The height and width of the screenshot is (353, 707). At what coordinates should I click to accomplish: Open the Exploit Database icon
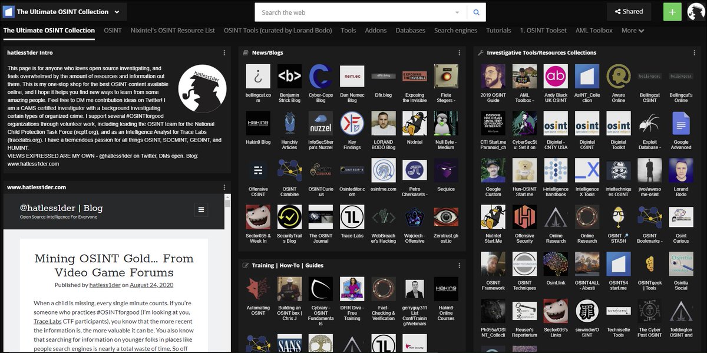(649, 125)
